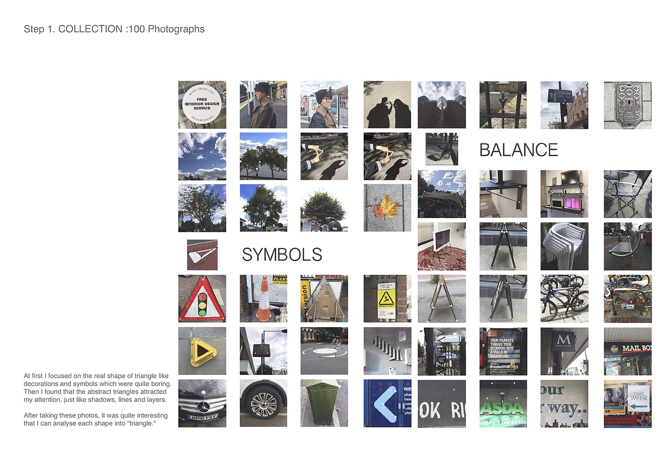Viewport: 665px width, 470px height.
Task: Open the 'Free Interior Design Service' sticker photo
Action: (x=202, y=105)
